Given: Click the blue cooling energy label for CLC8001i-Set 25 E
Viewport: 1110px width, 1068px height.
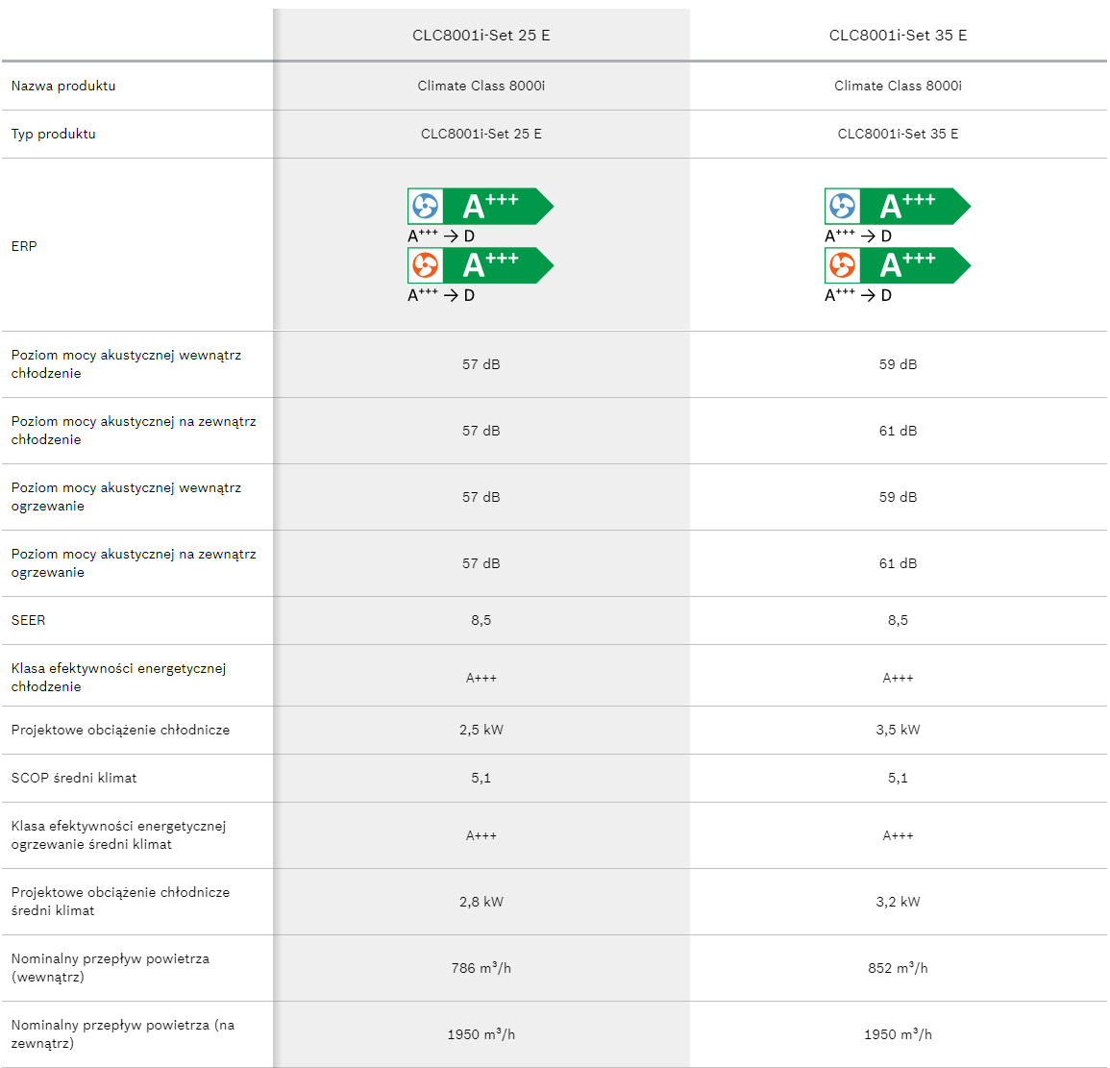Looking at the screenshot, I should point(481,206).
